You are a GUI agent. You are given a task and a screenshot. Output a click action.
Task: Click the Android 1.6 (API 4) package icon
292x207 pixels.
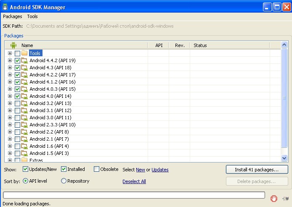click(24, 146)
